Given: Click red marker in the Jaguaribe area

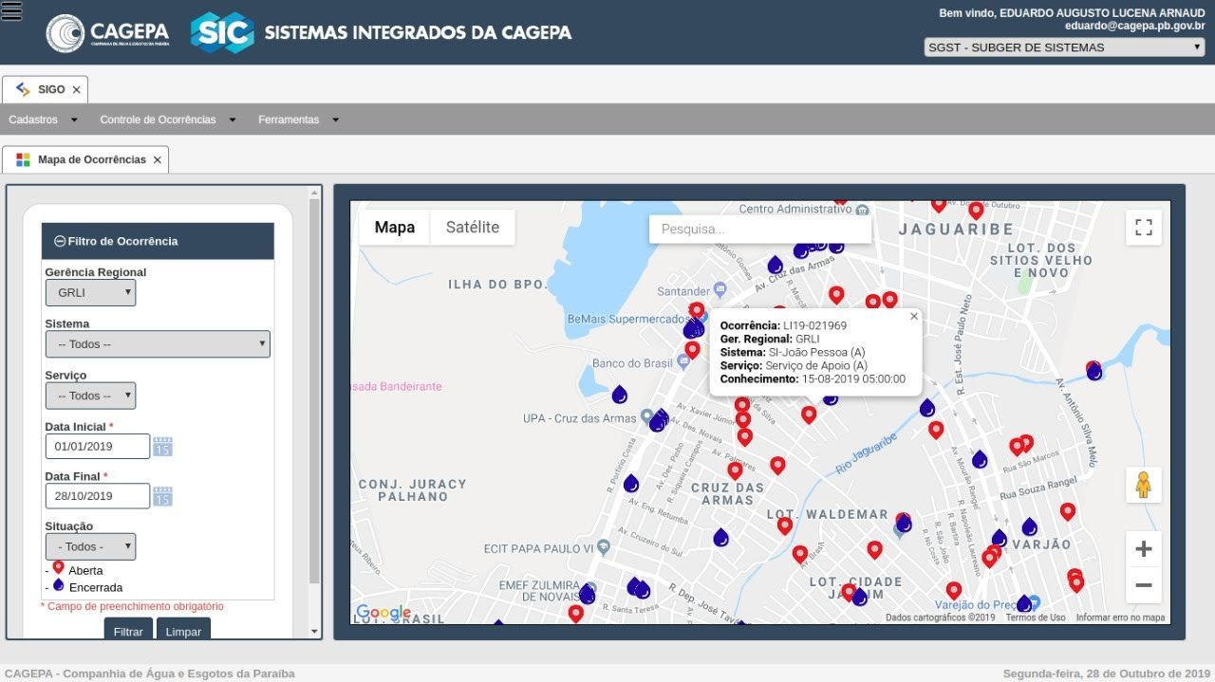Looking at the screenshot, I should 976,211.
